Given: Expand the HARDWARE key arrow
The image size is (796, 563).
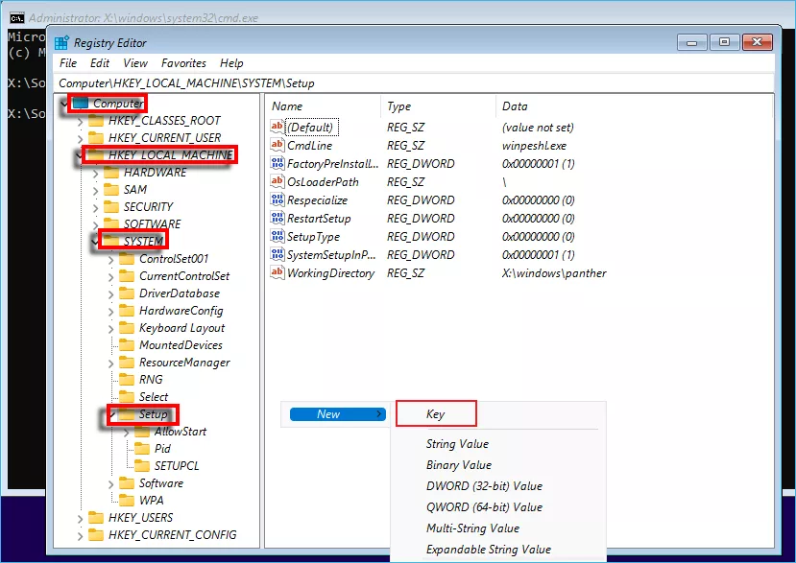Looking at the screenshot, I should (x=95, y=174).
